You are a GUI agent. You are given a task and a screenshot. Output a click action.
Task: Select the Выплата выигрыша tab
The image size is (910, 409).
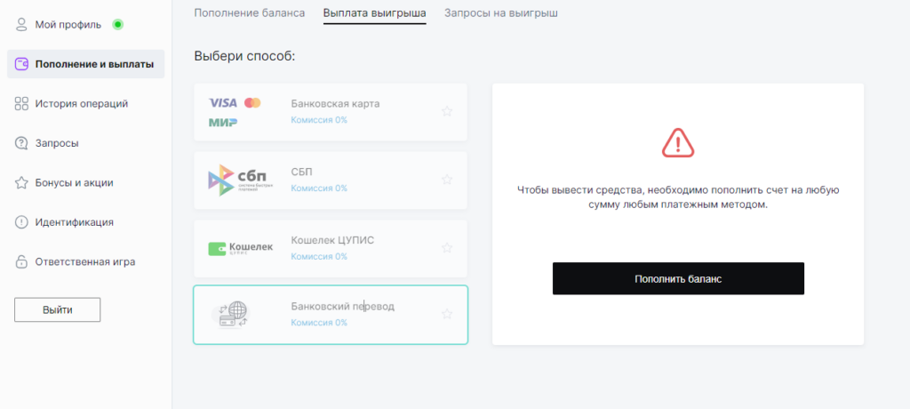(375, 12)
